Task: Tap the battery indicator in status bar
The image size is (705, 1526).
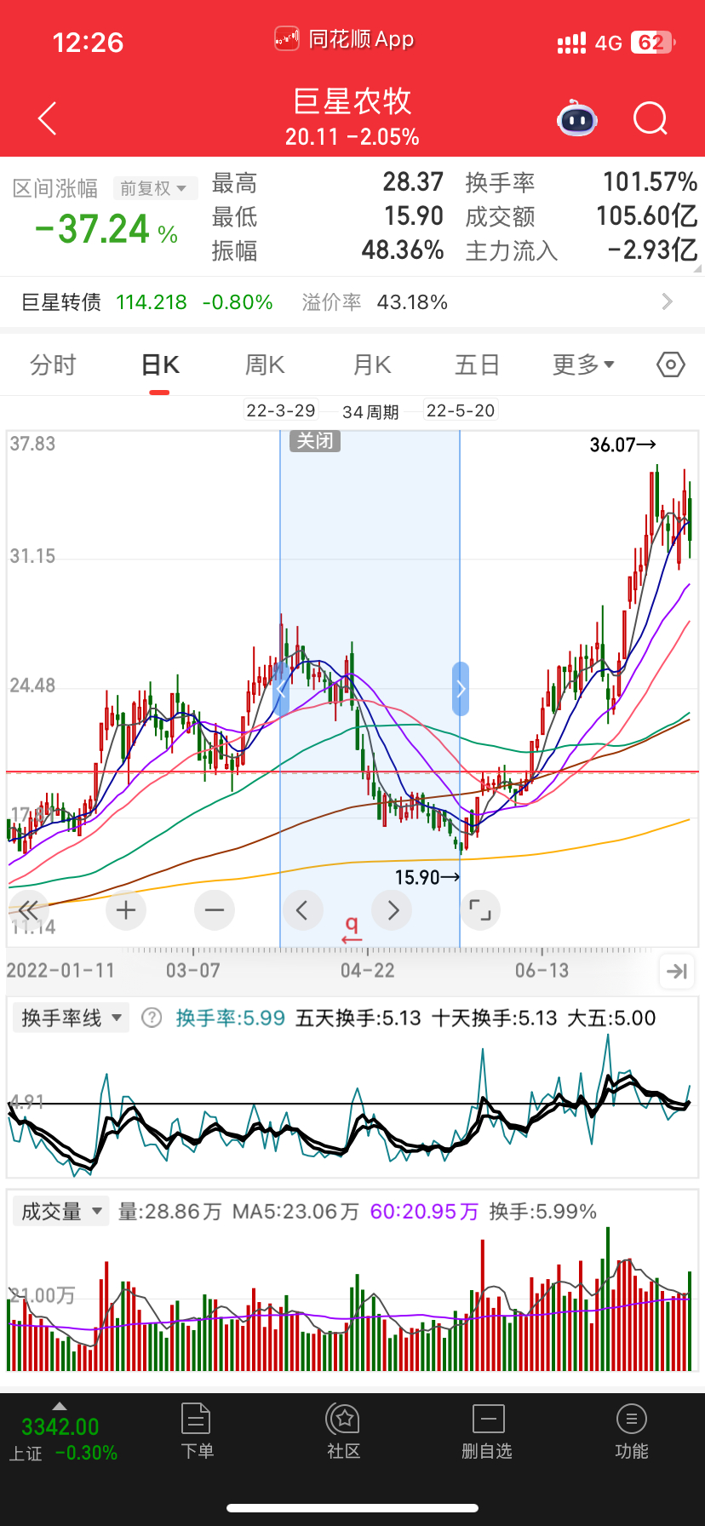Action: [x=652, y=43]
